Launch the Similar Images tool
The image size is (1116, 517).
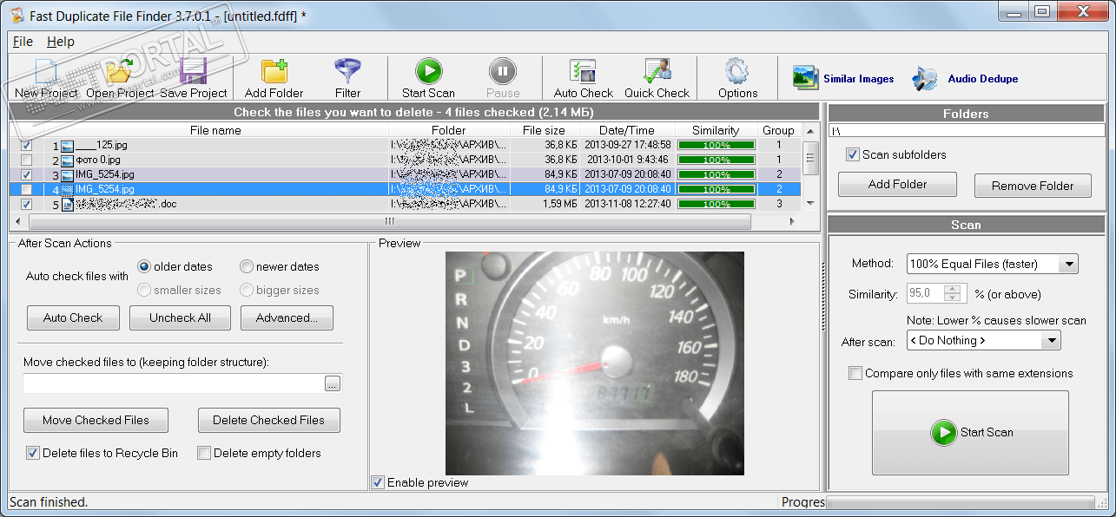click(842, 78)
